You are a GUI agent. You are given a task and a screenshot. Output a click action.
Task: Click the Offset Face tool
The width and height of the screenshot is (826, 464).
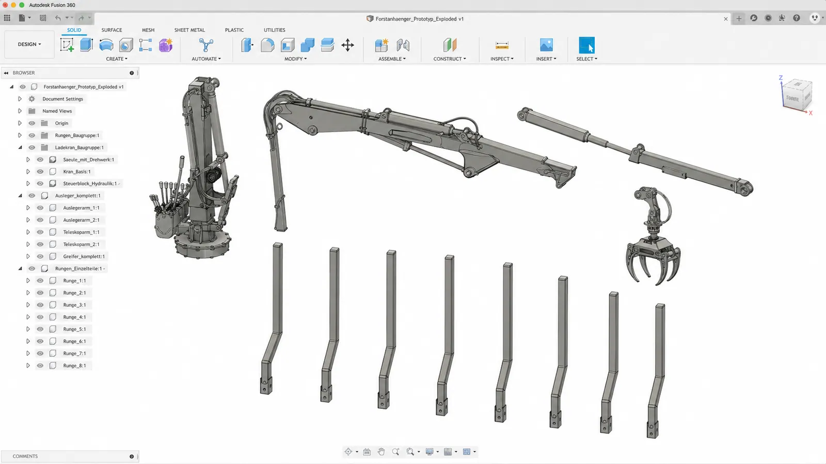click(327, 45)
